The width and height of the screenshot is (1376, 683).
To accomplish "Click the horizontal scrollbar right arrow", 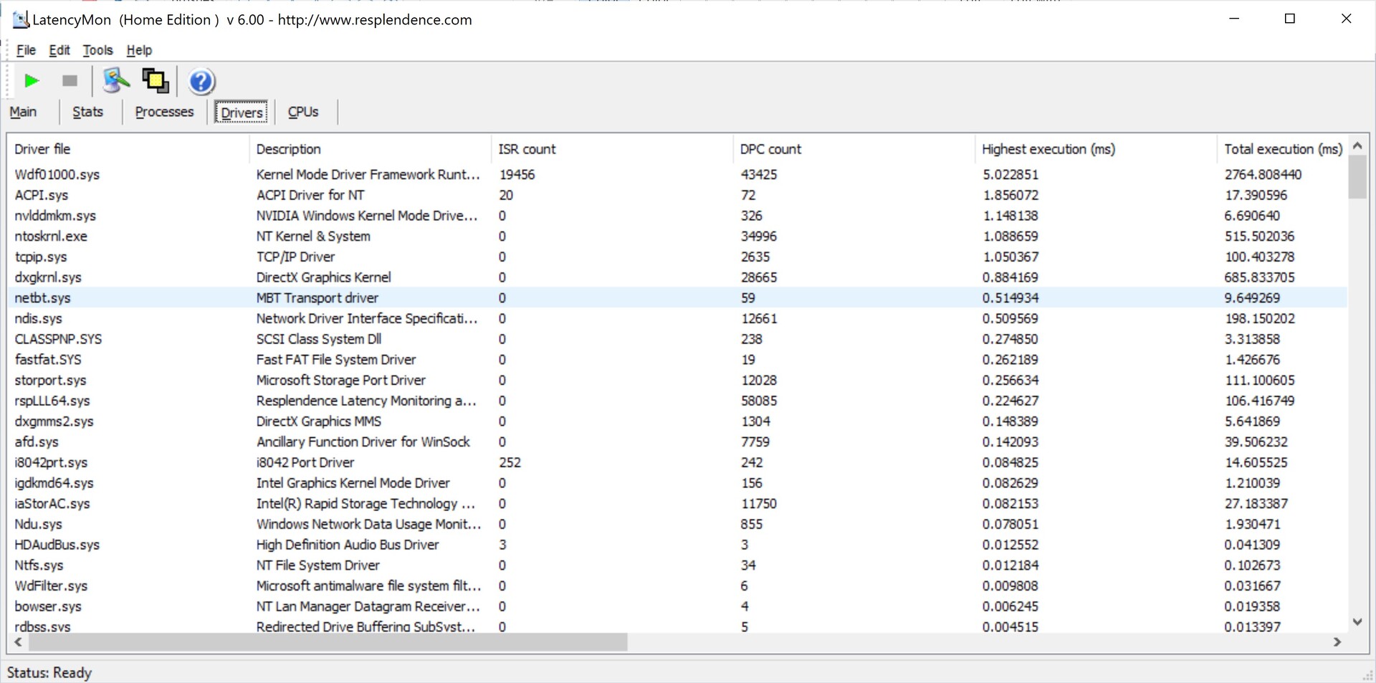I will [1337, 642].
